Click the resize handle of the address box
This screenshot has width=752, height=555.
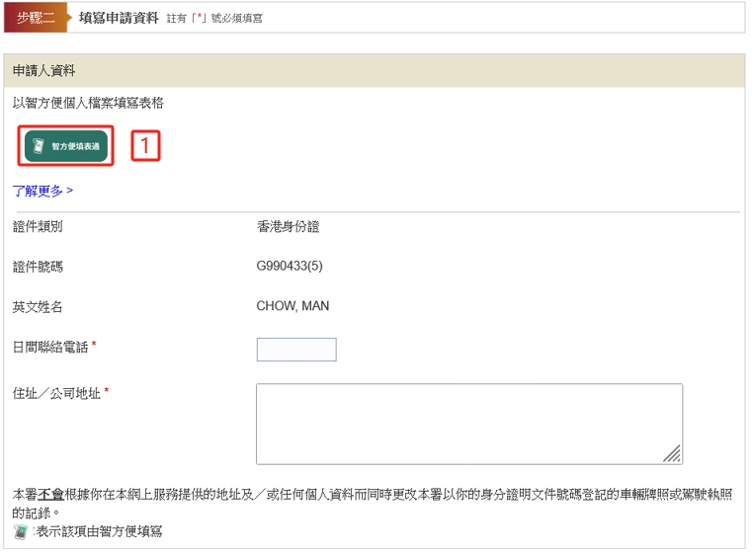point(673,454)
